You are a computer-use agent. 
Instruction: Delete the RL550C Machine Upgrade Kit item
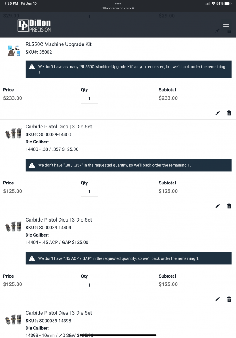pos(229,113)
